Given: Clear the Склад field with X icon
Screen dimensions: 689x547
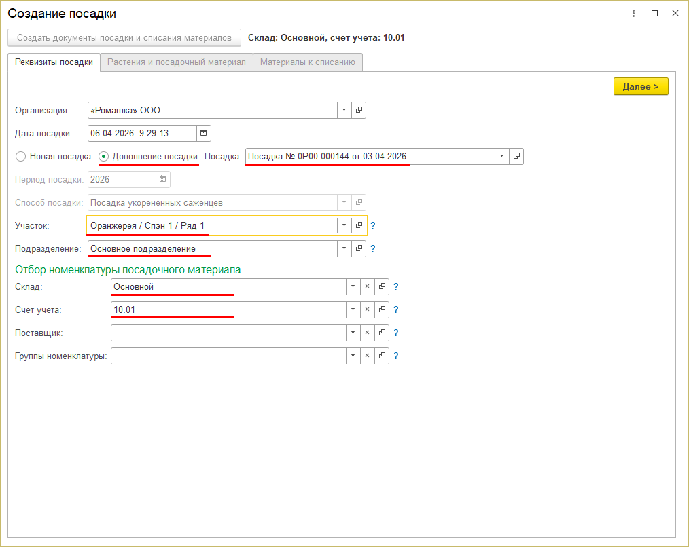Looking at the screenshot, I should pos(367,286).
